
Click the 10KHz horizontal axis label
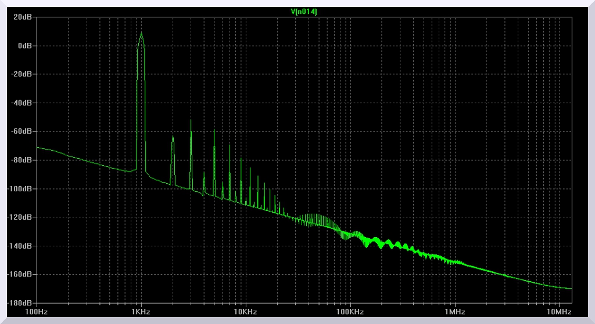pyautogui.click(x=245, y=312)
